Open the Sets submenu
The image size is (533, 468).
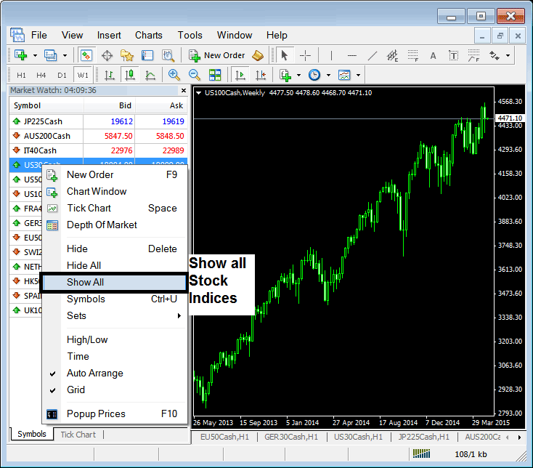click(x=115, y=315)
